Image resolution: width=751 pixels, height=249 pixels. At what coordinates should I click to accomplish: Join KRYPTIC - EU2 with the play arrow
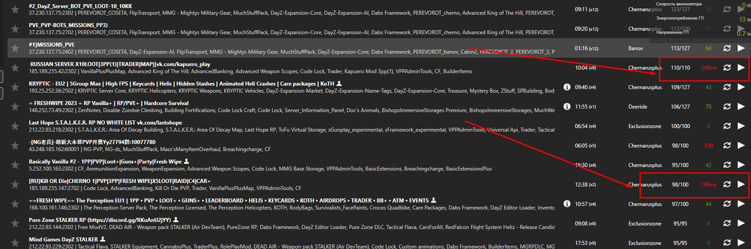(741, 87)
